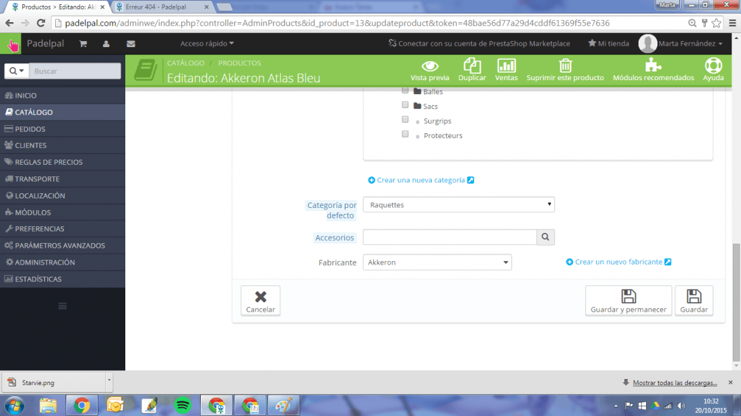Collapse the sidebar menu hamburger icon
Image resolution: width=741 pixels, height=416 pixels.
(x=63, y=306)
